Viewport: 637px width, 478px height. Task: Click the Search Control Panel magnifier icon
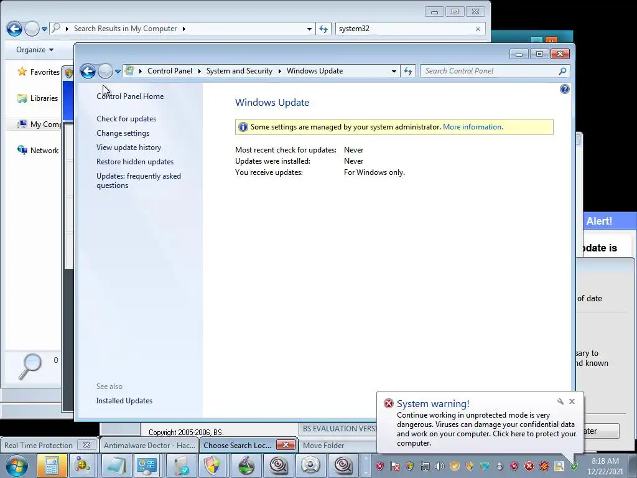tap(562, 71)
